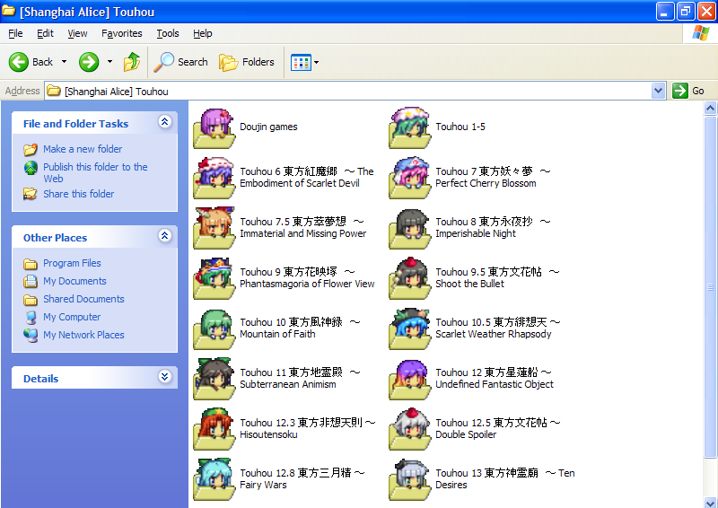The image size is (718, 508).
Task: Open the Favorites menu
Action: pyautogui.click(x=122, y=33)
